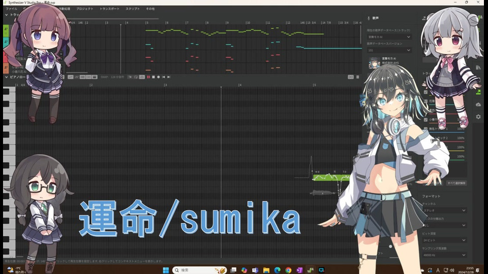This screenshot has height=274, width=488.
Task: Open the その他 menu
Action: click(150, 9)
